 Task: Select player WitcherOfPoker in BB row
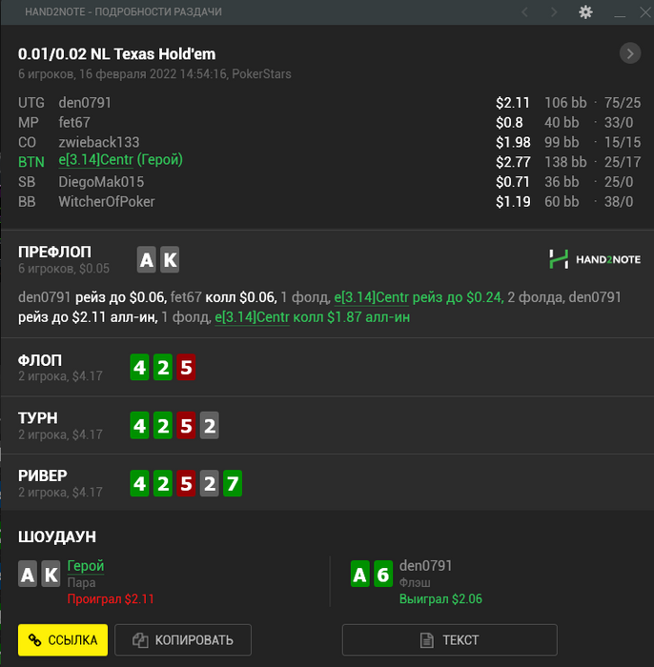(107, 202)
